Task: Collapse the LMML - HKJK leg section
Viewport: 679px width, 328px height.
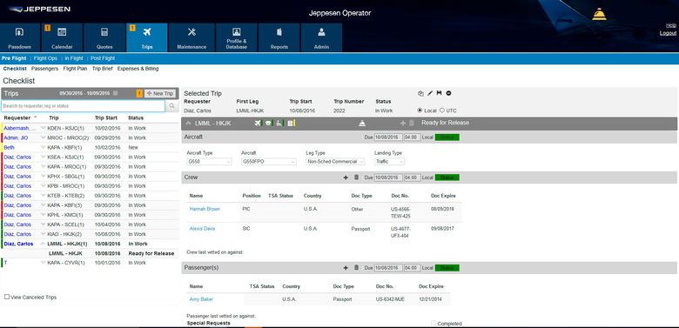Action: (188, 124)
